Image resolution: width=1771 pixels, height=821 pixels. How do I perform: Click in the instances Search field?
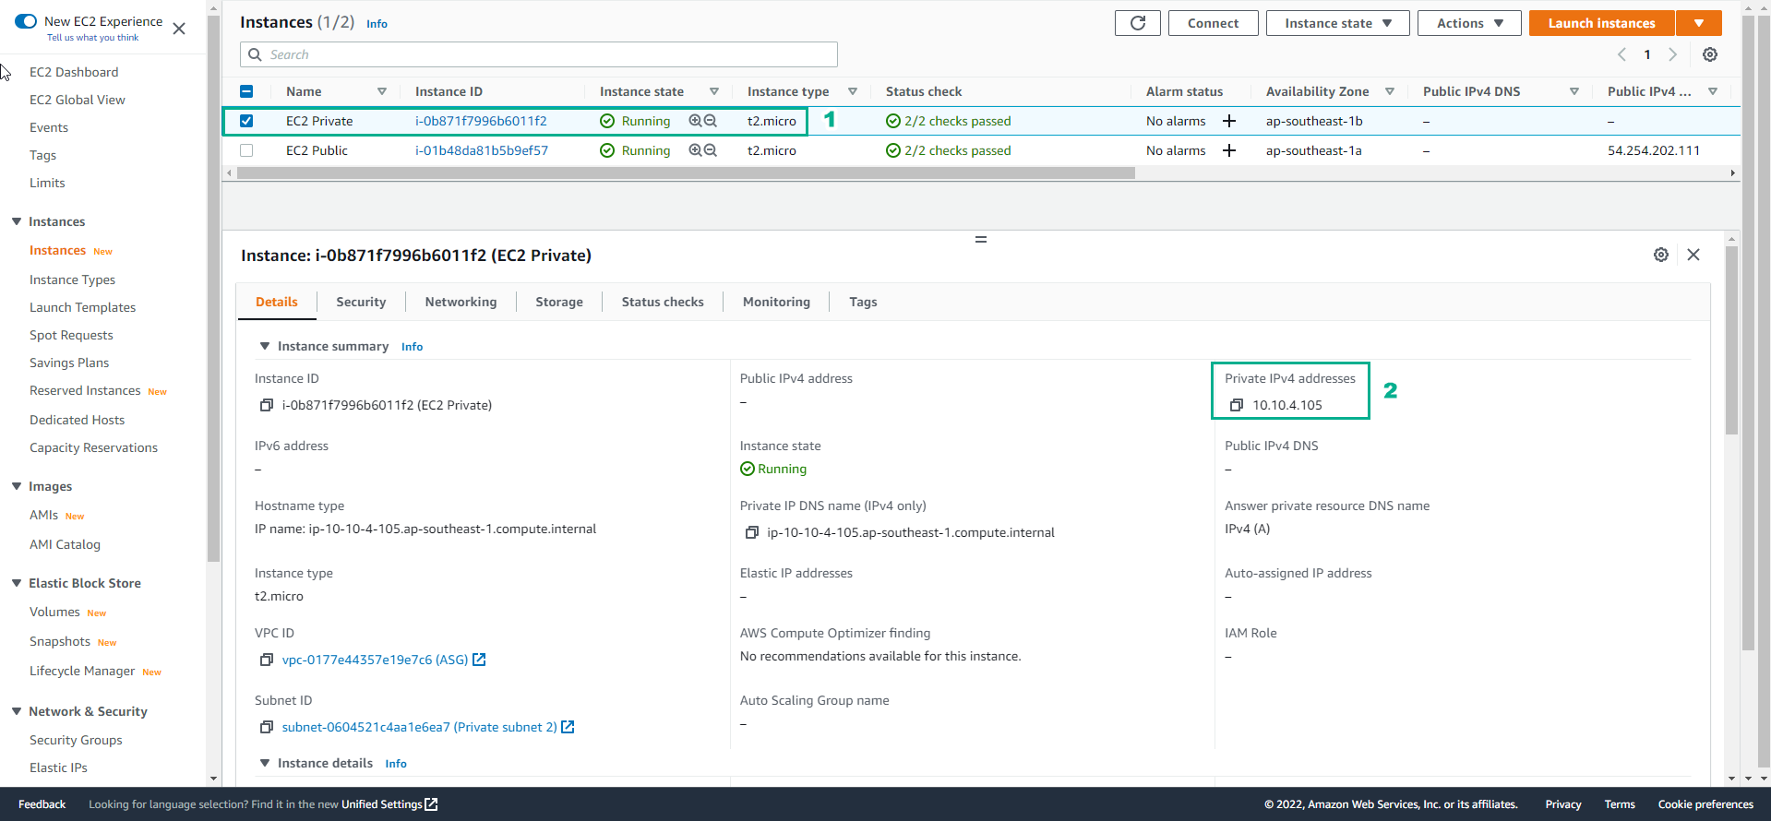[539, 54]
